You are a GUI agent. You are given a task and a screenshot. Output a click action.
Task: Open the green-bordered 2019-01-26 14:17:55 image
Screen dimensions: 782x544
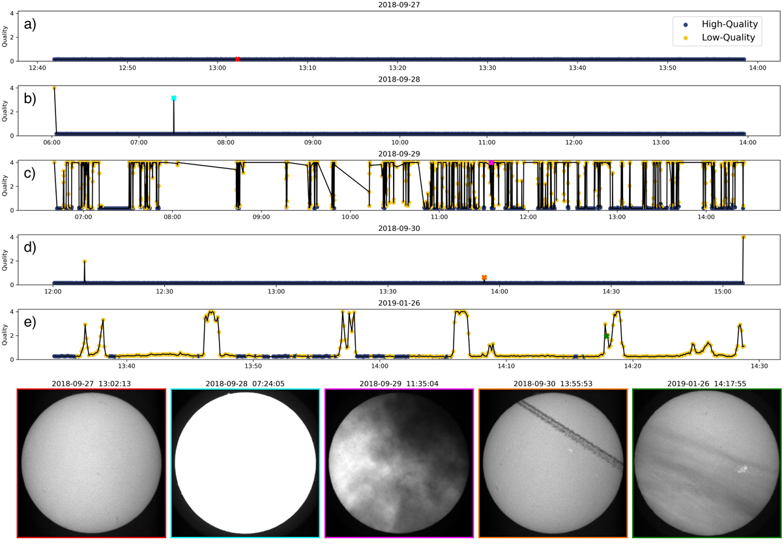coord(706,463)
